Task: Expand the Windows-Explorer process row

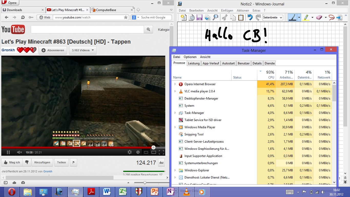Action: [x=175, y=170]
